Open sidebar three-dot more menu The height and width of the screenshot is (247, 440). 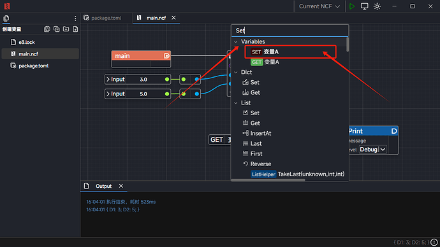pos(75,18)
